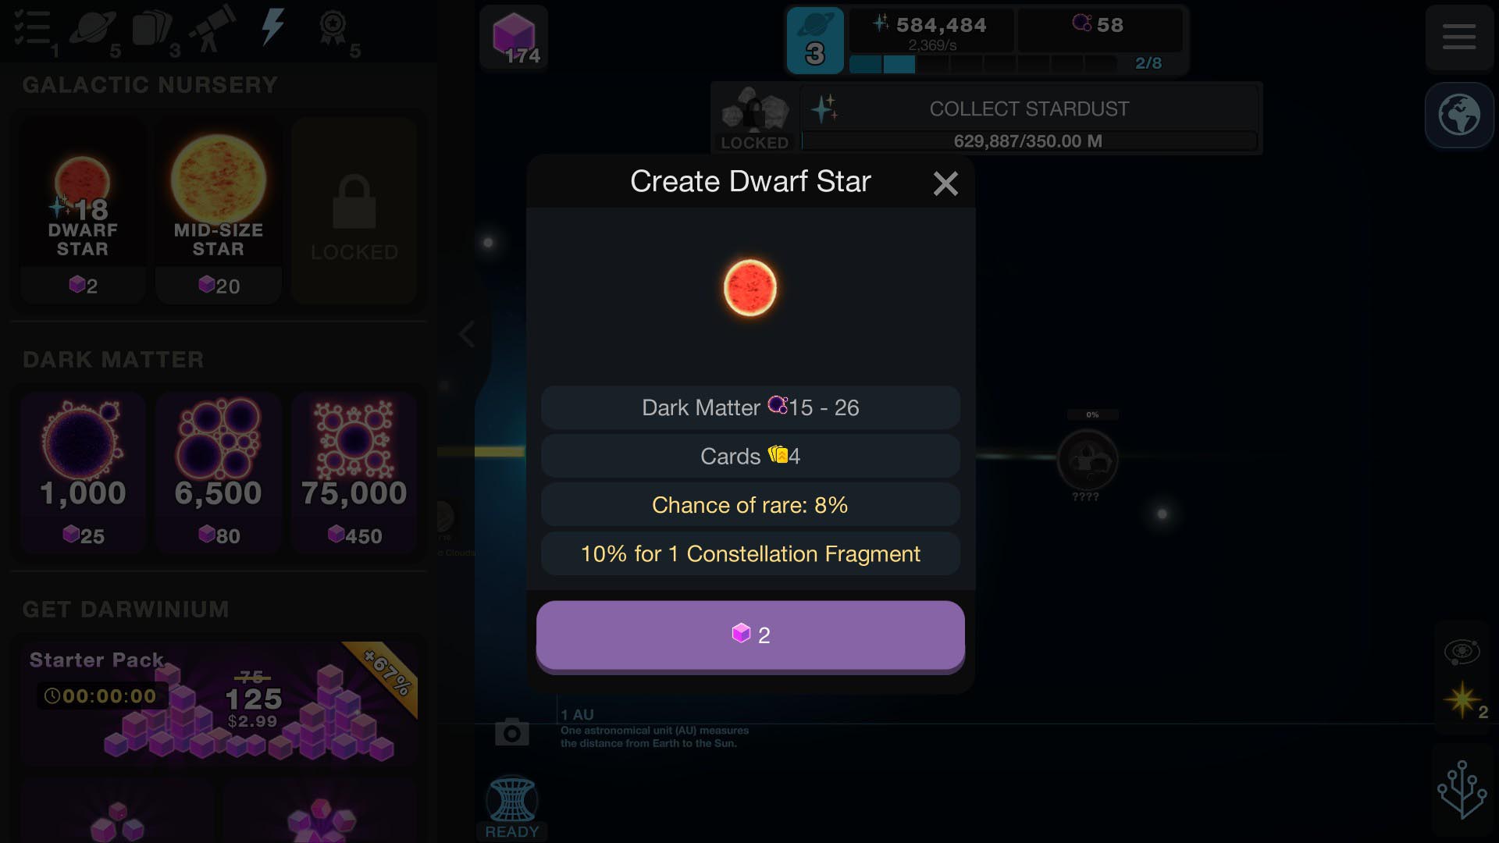Select the telescope icon
The width and height of the screenshot is (1499, 843).
[x=212, y=27]
